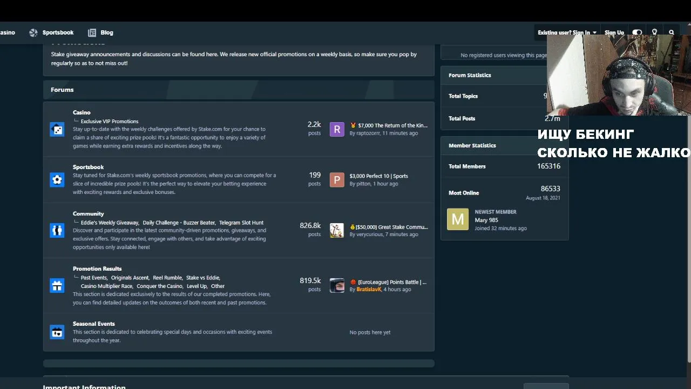Click the Forum Statistics heading
Viewport: 691px width, 389px height.
pos(470,75)
